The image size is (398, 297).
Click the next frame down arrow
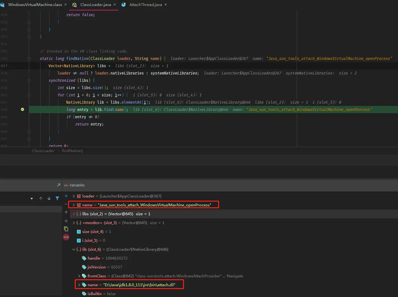[49, 198]
